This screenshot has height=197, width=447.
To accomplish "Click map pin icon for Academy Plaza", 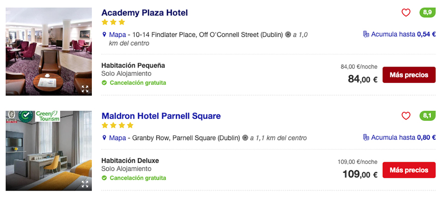I will [x=104, y=35].
